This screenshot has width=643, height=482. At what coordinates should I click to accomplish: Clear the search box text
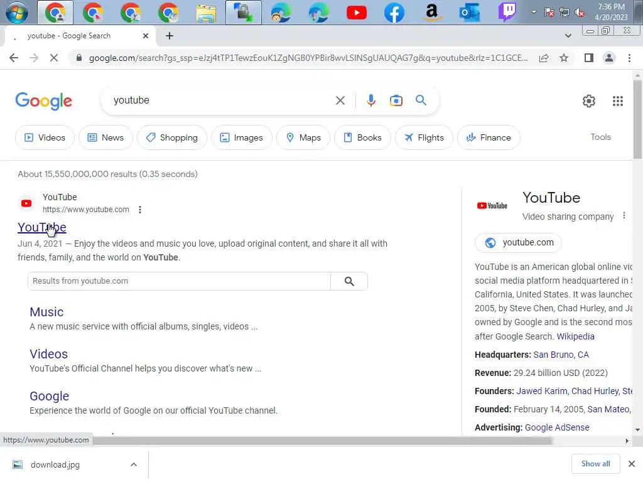(x=340, y=100)
